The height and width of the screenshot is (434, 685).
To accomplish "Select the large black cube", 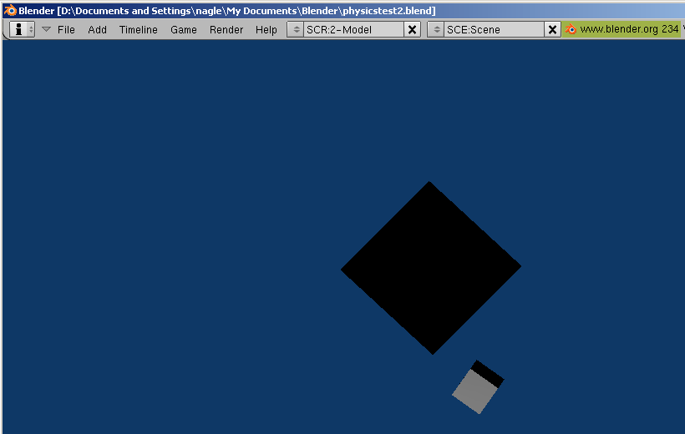I will click(431, 268).
